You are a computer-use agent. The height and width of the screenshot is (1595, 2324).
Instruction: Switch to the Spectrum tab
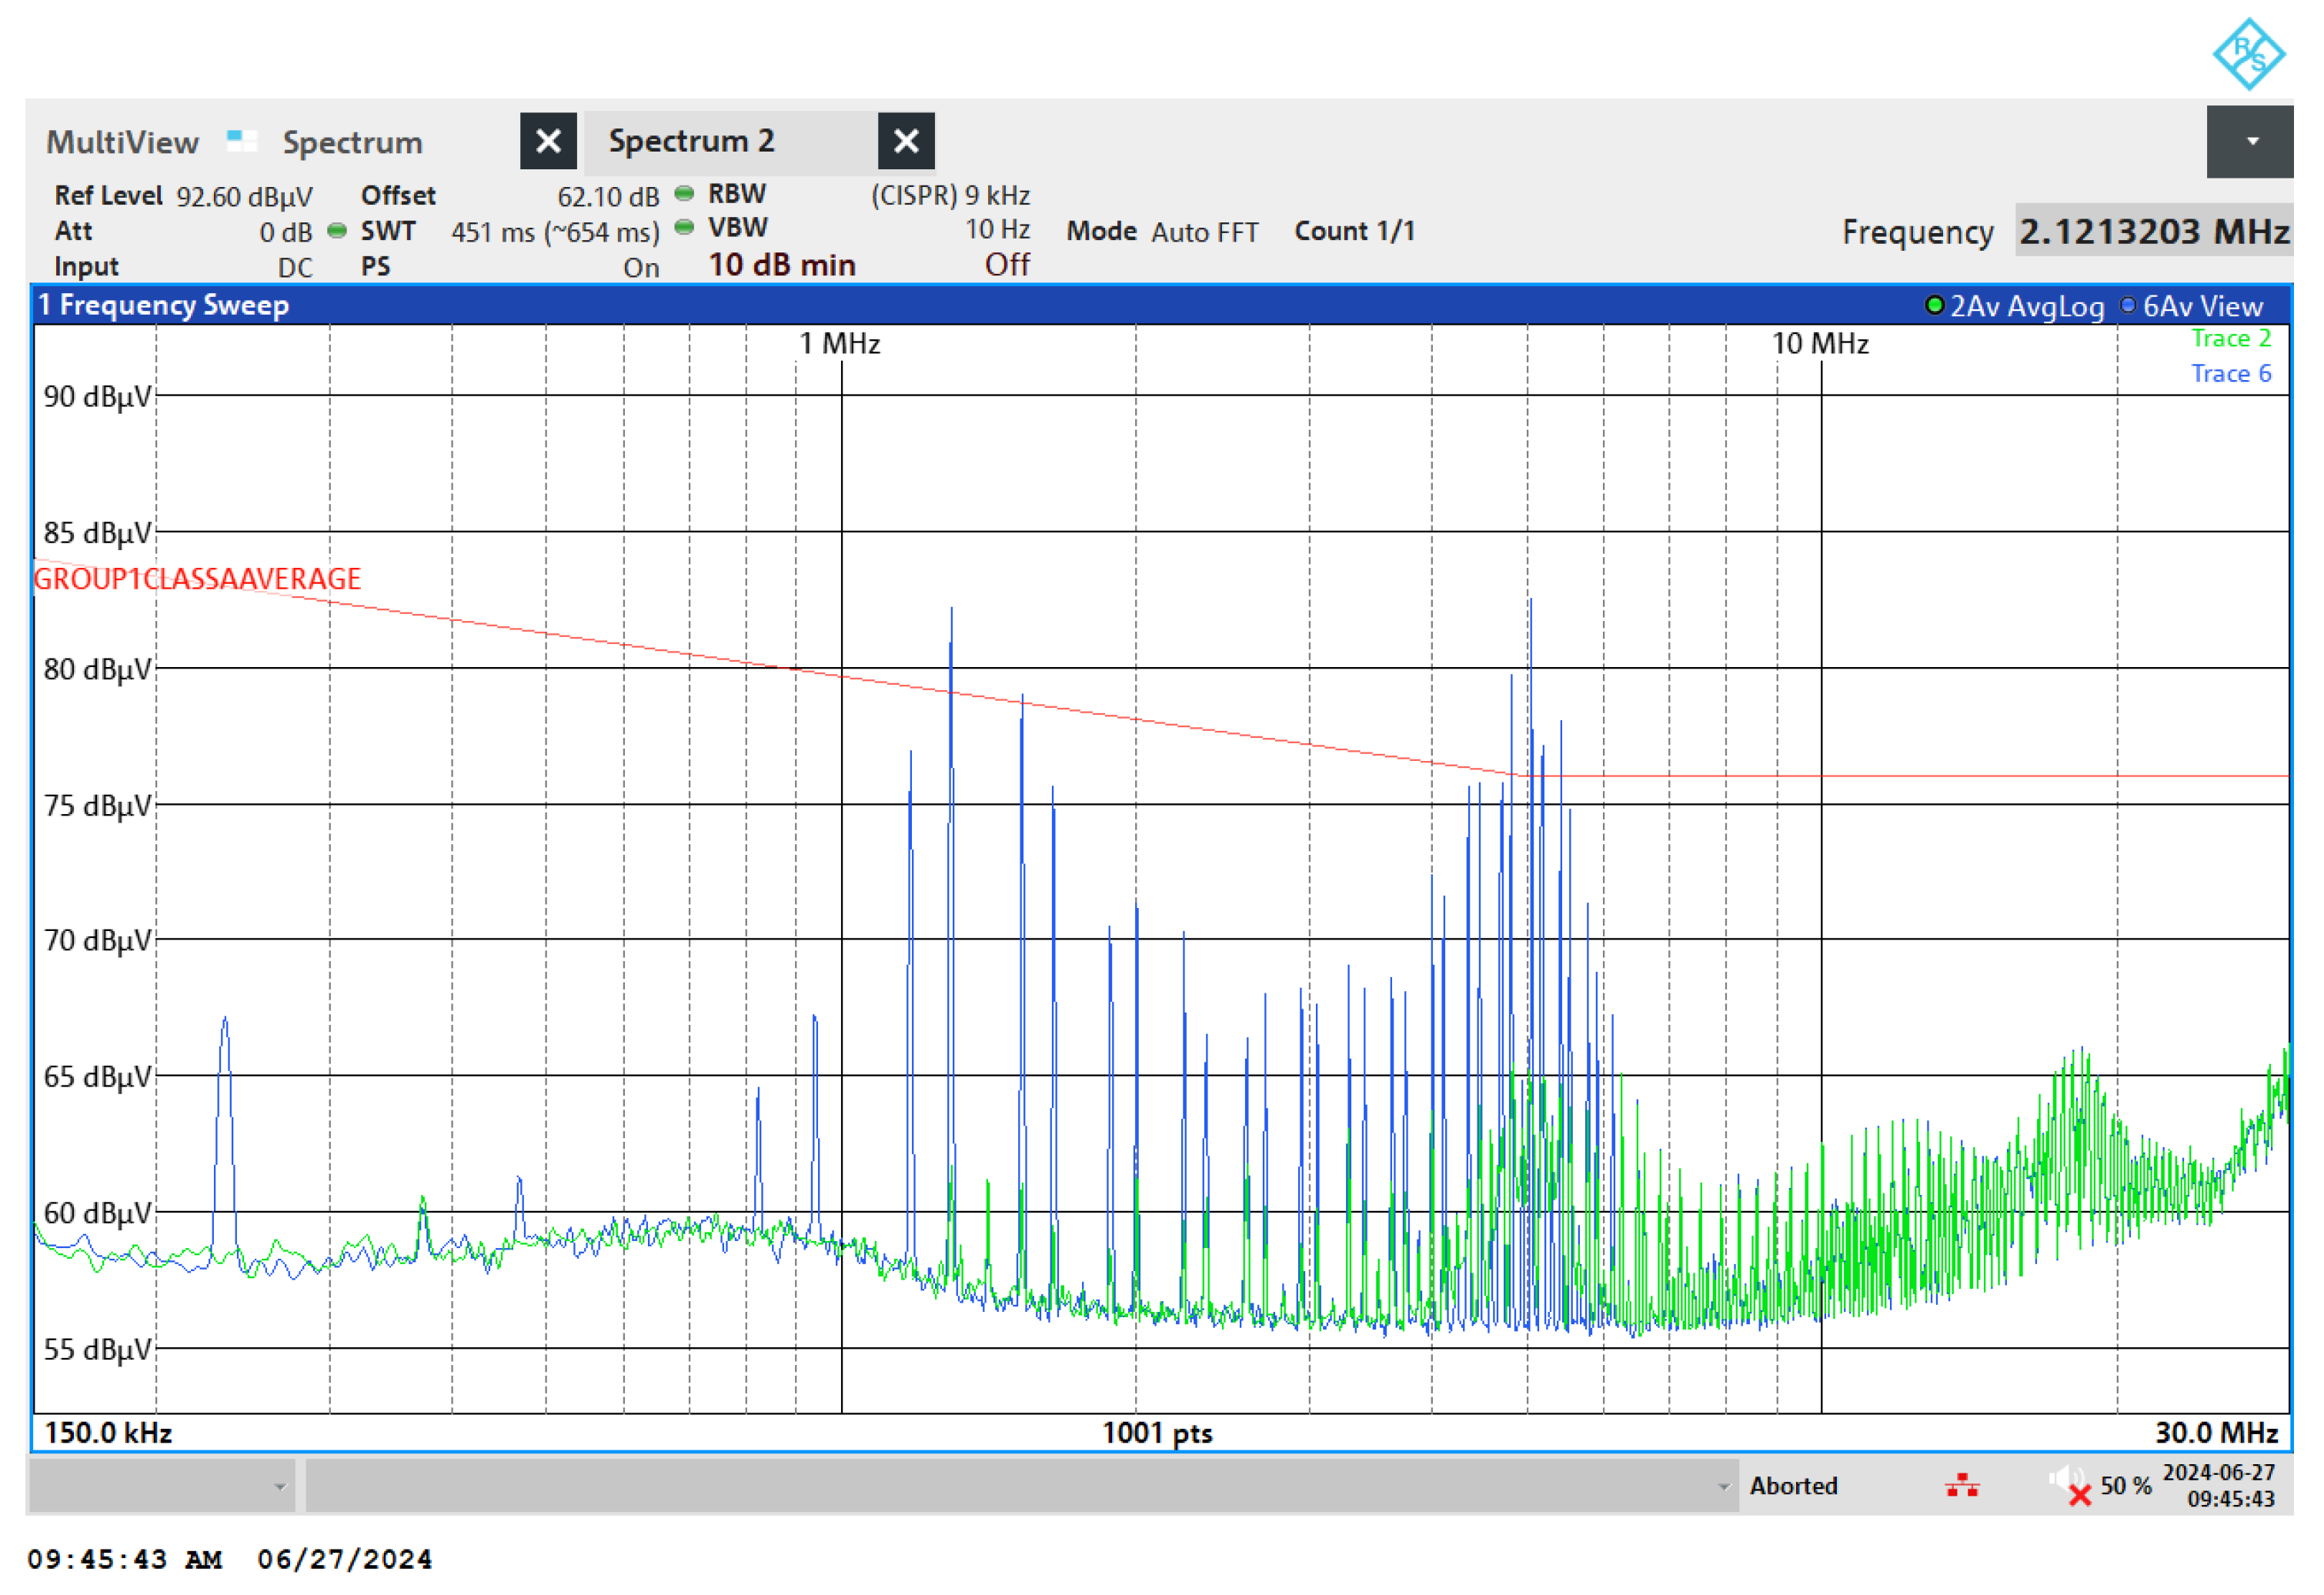click(352, 142)
